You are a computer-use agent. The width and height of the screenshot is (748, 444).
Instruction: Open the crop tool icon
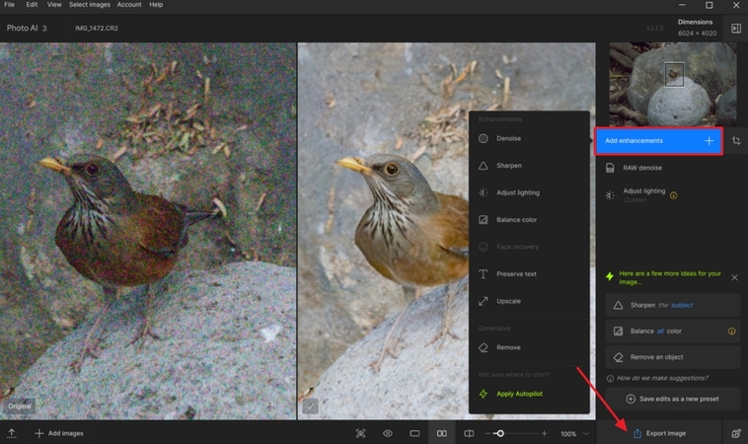(736, 141)
